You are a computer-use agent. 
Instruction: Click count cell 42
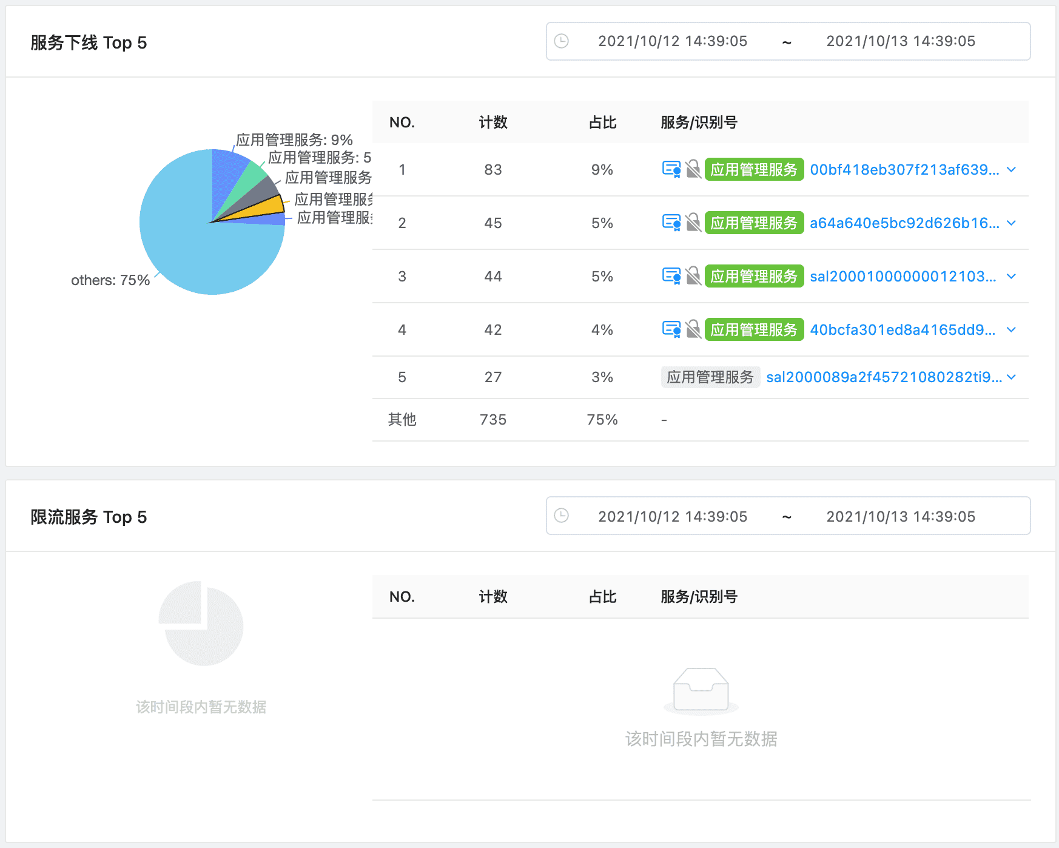pos(493,330)
